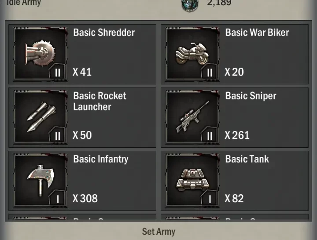Viewport: 317px width, 240px height.
Task: Tap the tier II badge on Basic Sniper
Action: 210,135
